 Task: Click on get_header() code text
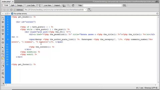point(25,17)
